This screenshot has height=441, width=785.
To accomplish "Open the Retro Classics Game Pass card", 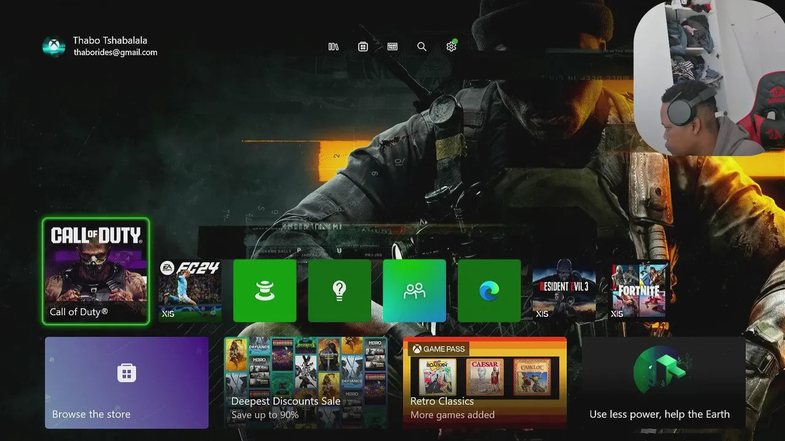I will [x=485, y=383].
